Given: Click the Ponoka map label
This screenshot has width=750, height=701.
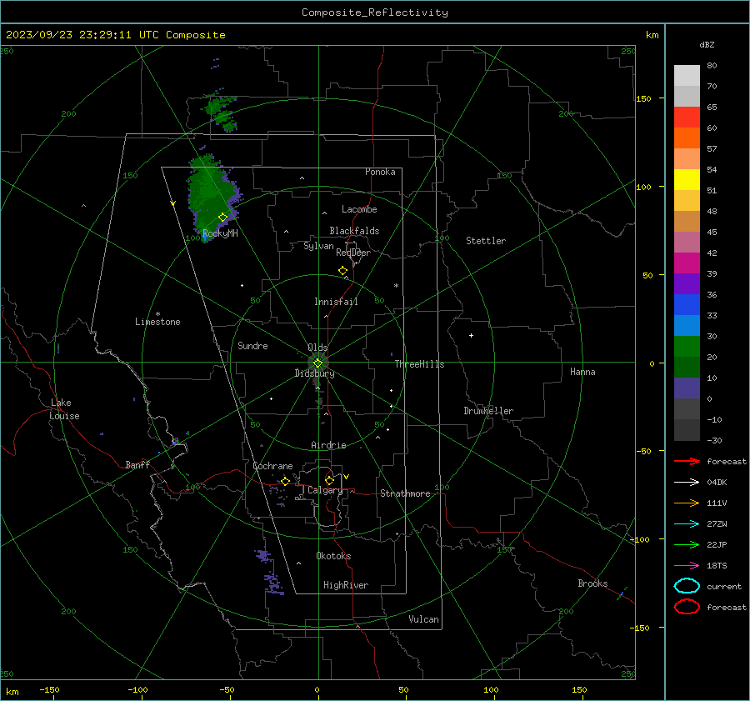Looking at the screenshot, I should pyautogui.click(x=380, y=172).
